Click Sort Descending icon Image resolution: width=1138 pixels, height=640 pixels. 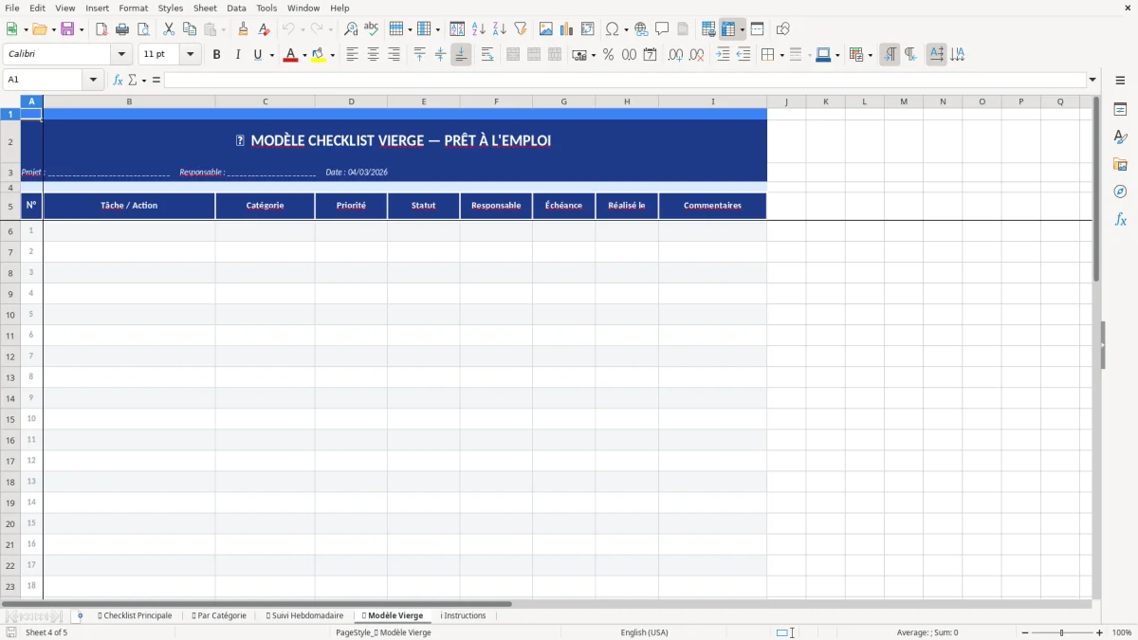(500, 29)
